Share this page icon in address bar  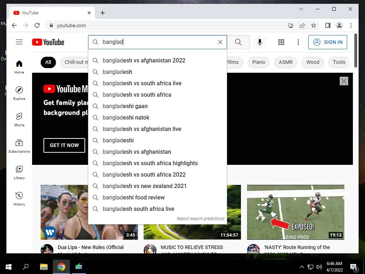(x=302, y=25)
